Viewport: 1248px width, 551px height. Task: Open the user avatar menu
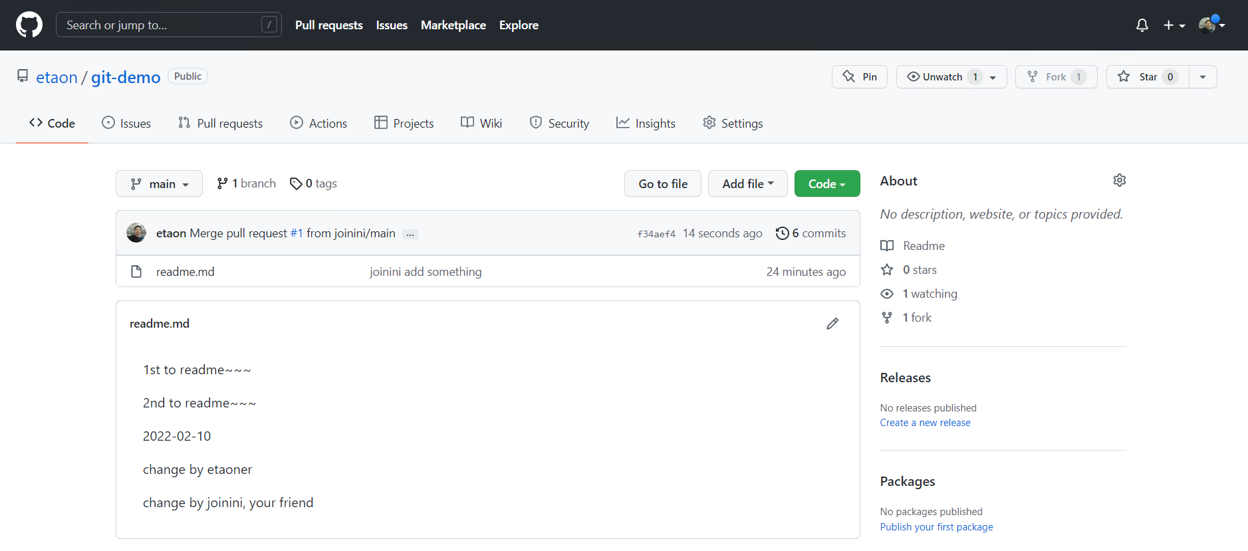tap(1211, 25)
